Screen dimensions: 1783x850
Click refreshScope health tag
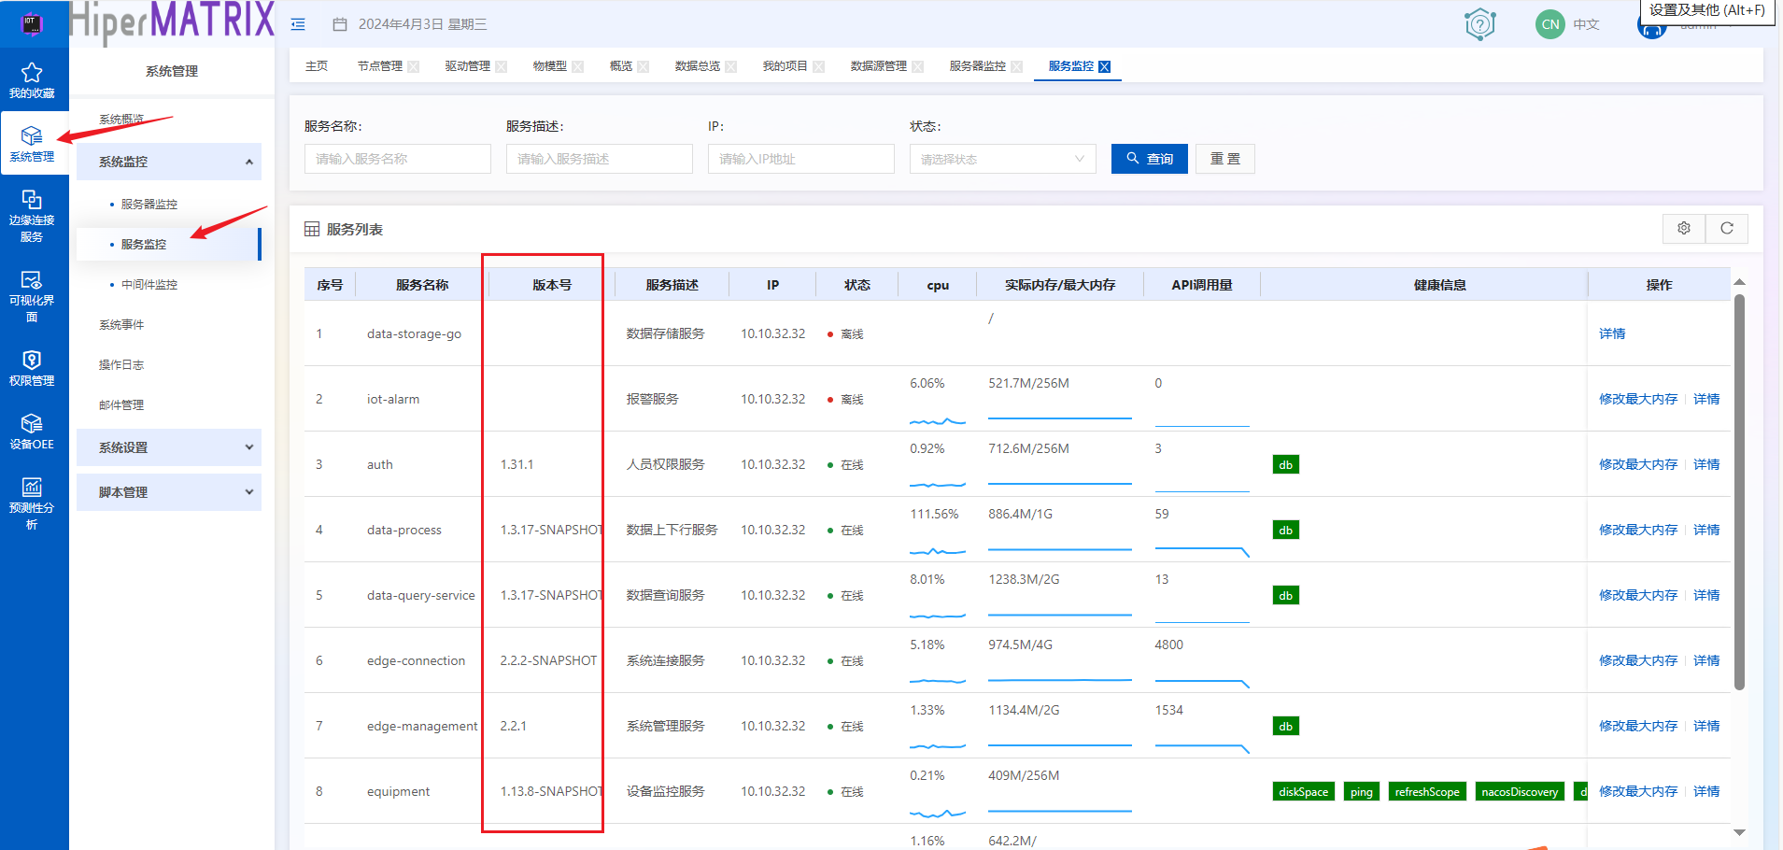pos(1427,791)
